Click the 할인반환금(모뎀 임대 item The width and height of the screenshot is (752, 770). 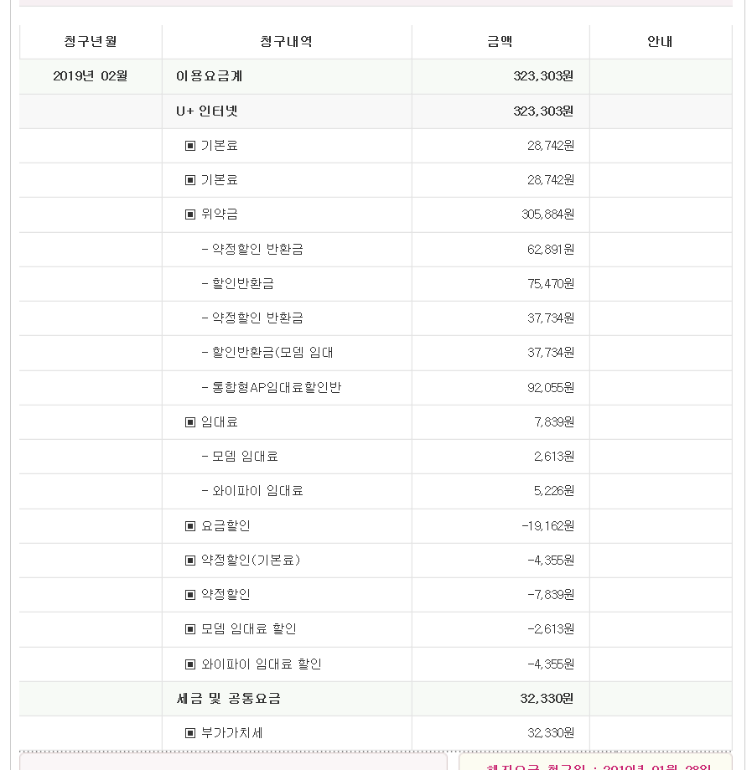(x=267, y=353)
